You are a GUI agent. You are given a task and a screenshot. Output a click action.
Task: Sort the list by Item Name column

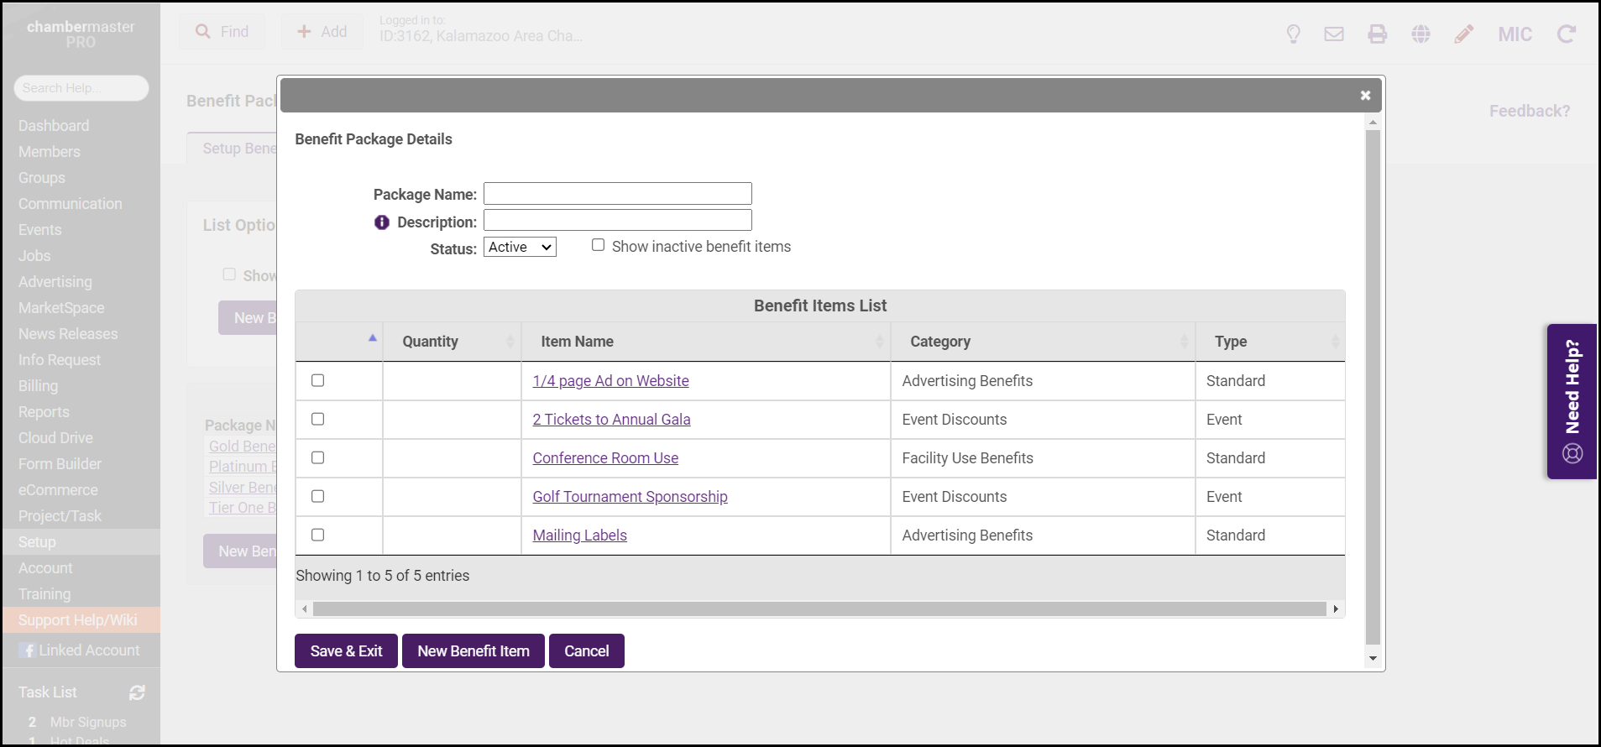click(578, 342)
